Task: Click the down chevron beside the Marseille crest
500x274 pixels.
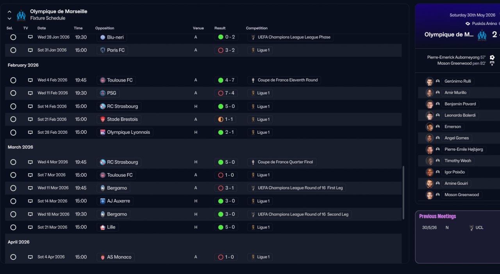Action: 9,18
